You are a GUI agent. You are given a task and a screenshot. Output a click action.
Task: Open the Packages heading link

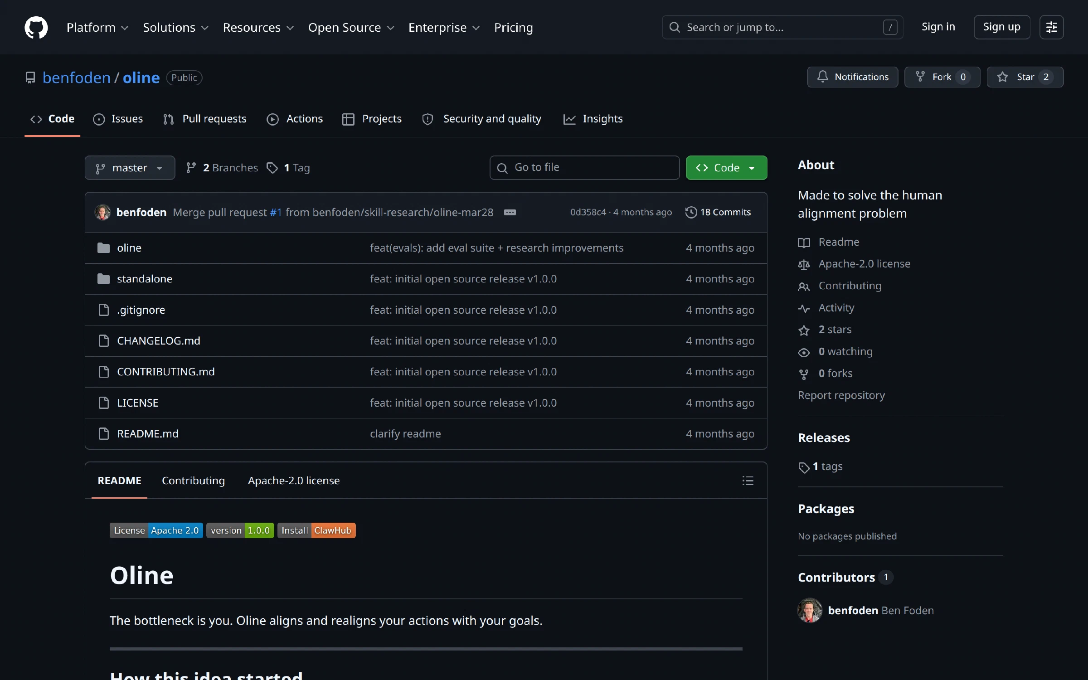point(826,509)
